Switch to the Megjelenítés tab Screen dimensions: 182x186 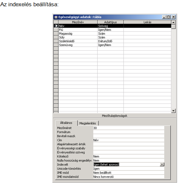click(x=88, y=123)
